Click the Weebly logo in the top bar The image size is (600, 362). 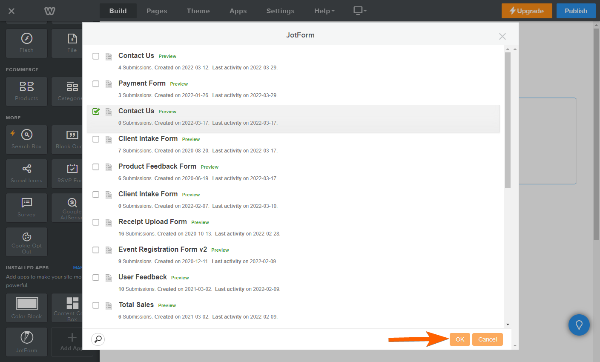pyautogui.click(x=50, y=11)
